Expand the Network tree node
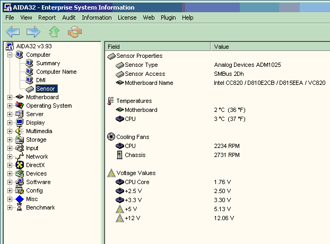The height and width of the screenshot is (244, 330). pos(10,156)
